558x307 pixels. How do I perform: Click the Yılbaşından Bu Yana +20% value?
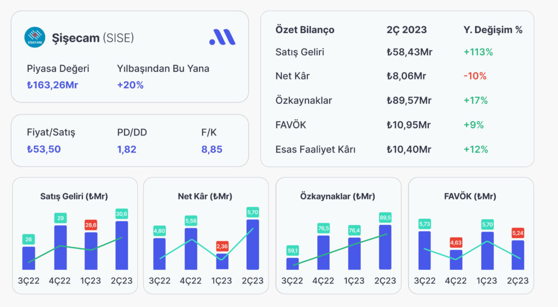(x=130, y=85)
